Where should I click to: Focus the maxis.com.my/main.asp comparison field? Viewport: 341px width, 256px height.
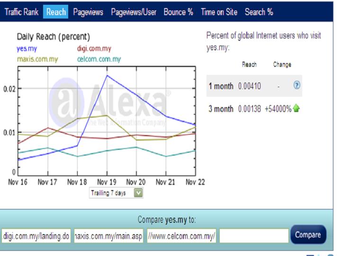click(108, 236)
